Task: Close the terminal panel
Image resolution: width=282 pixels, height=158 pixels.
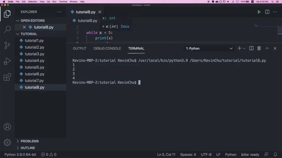Action: tap(275, 48)
